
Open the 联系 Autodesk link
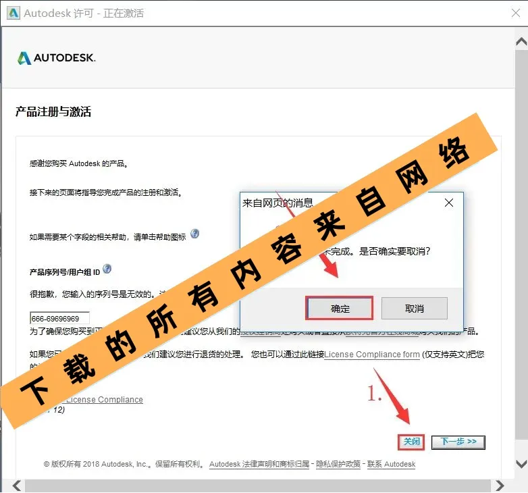(x=391, y=464)
